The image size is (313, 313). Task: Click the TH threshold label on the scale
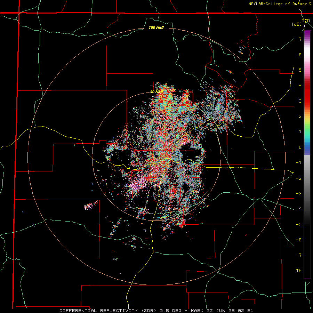point(299,271)
